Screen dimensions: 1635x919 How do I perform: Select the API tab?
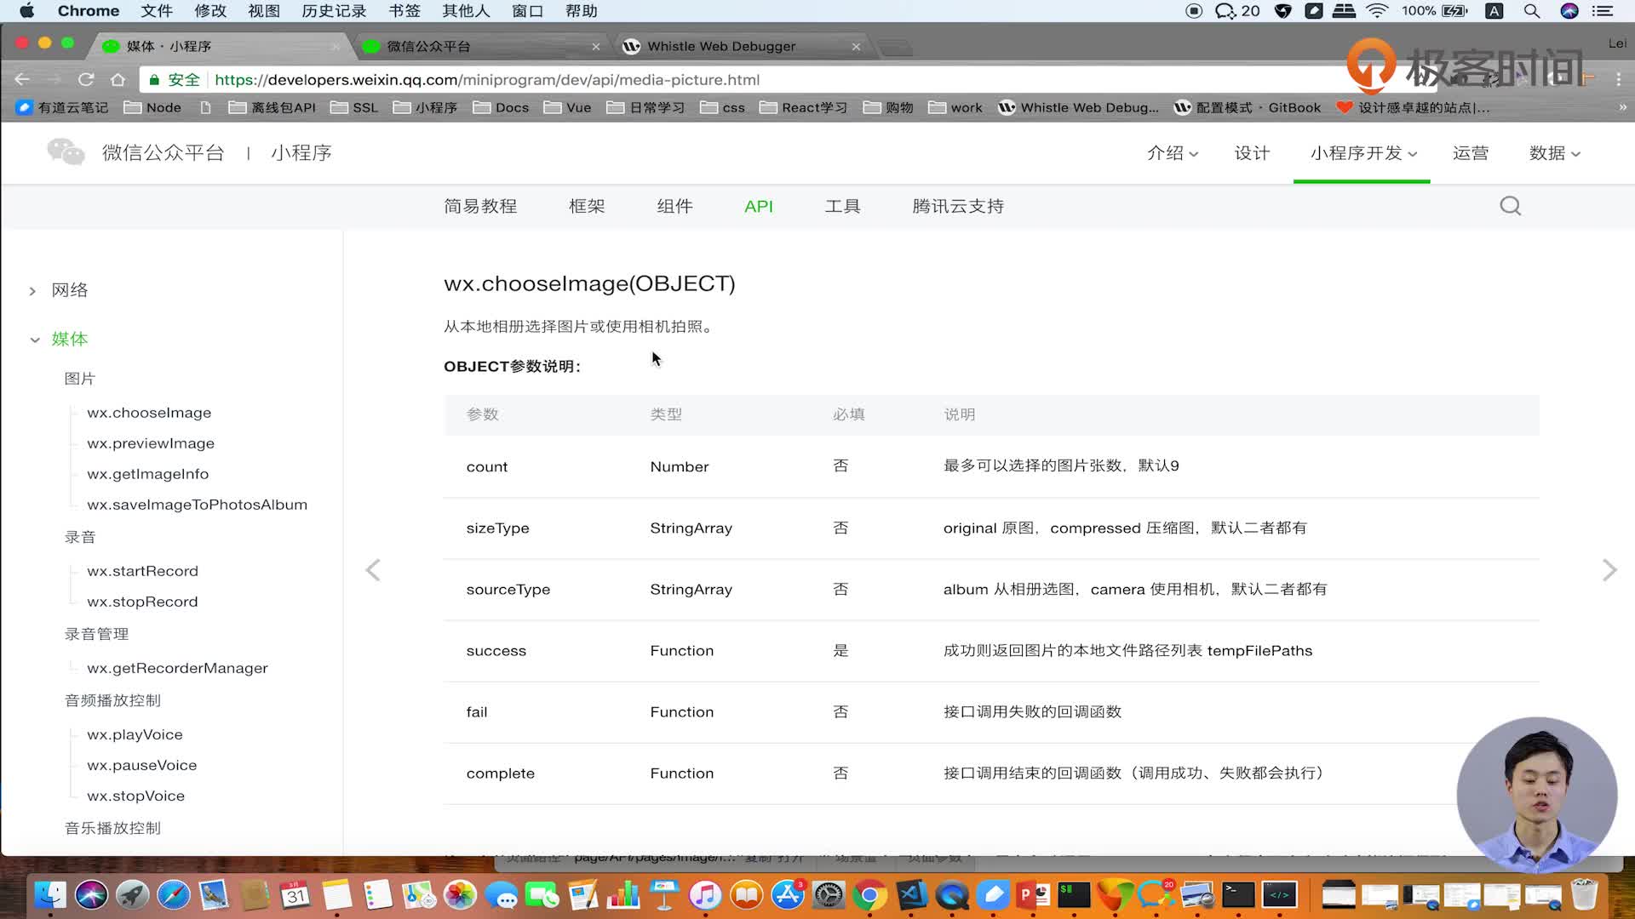pos(759,206)
